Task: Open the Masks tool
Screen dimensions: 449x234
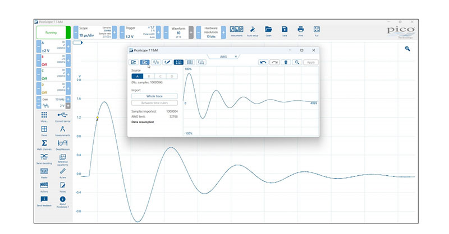Action: 44,172
